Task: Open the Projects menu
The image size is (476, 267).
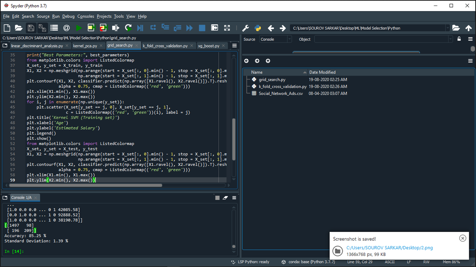Action: click(104, 16)
